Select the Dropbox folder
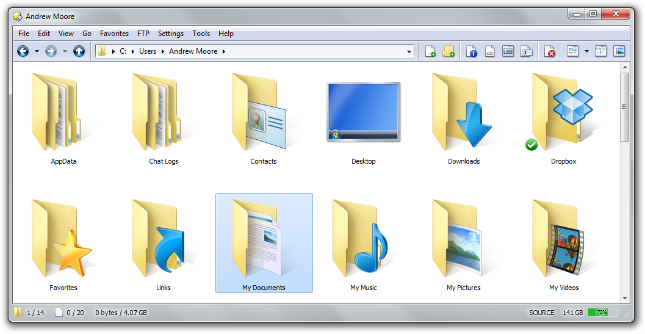The width and height of the screenshot is (645, 334). pos(563,118)
